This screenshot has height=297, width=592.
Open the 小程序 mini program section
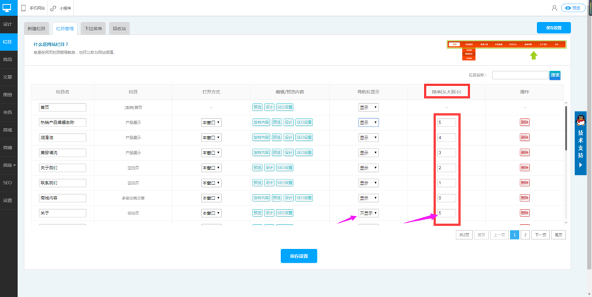tap(61, 8)
